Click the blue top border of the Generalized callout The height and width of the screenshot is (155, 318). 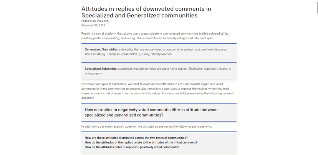(x=159, y=43)
